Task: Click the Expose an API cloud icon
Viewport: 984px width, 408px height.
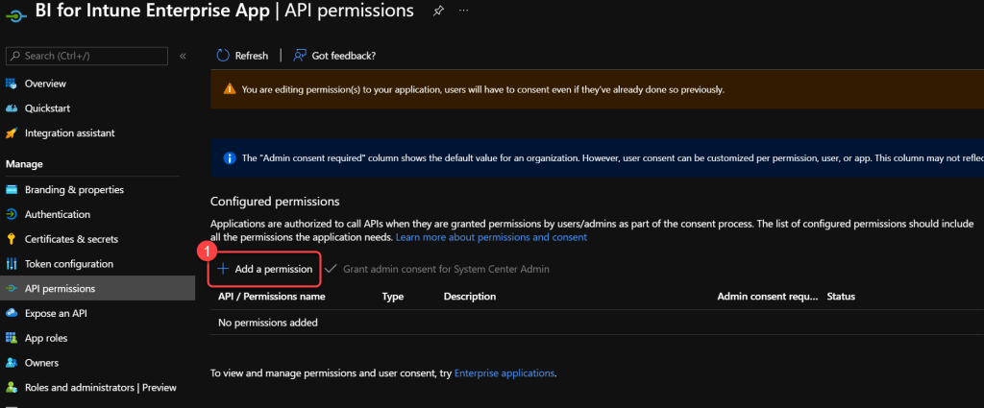Action: point(12,313)
